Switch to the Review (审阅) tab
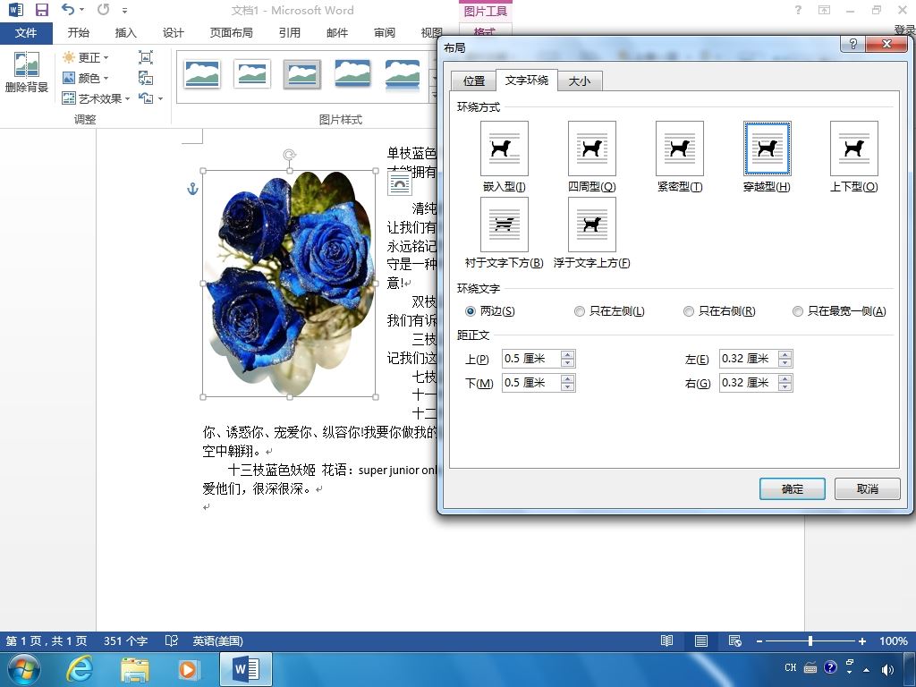This screenshot has height=687, width=916. (x=385, y=33)
